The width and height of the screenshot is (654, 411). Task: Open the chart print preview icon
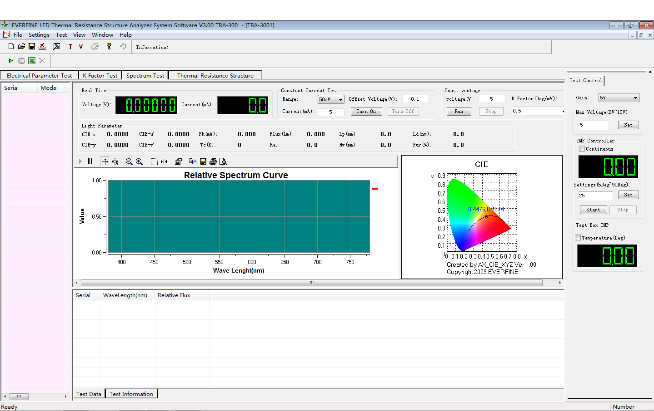pos(223,161)
